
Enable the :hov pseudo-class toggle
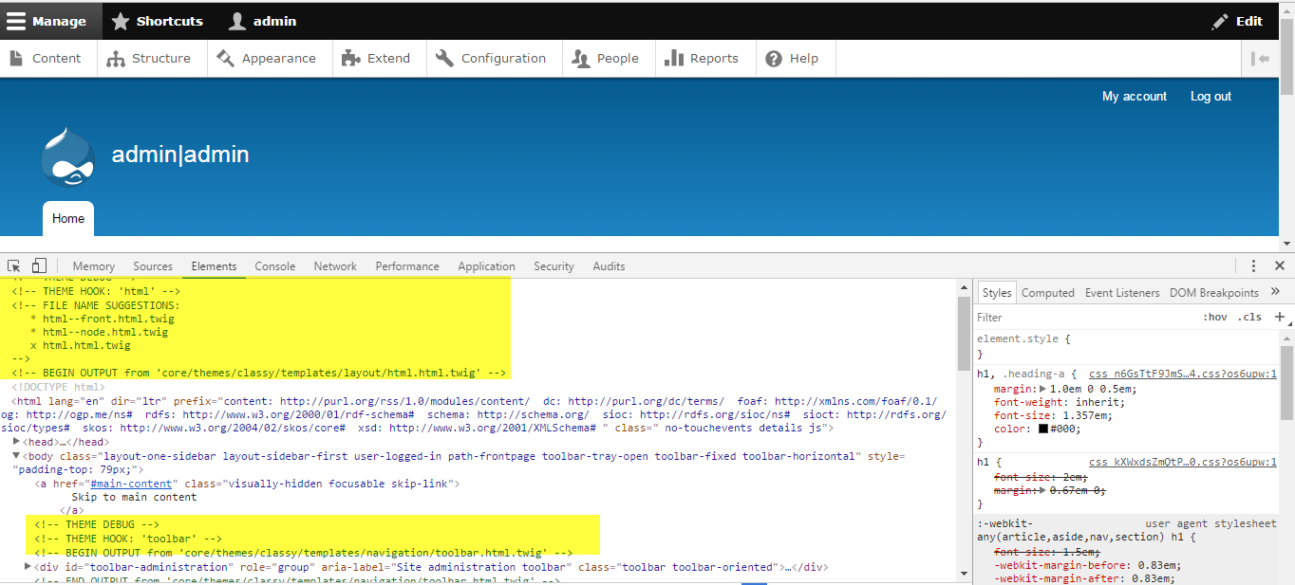(1215, 317)
